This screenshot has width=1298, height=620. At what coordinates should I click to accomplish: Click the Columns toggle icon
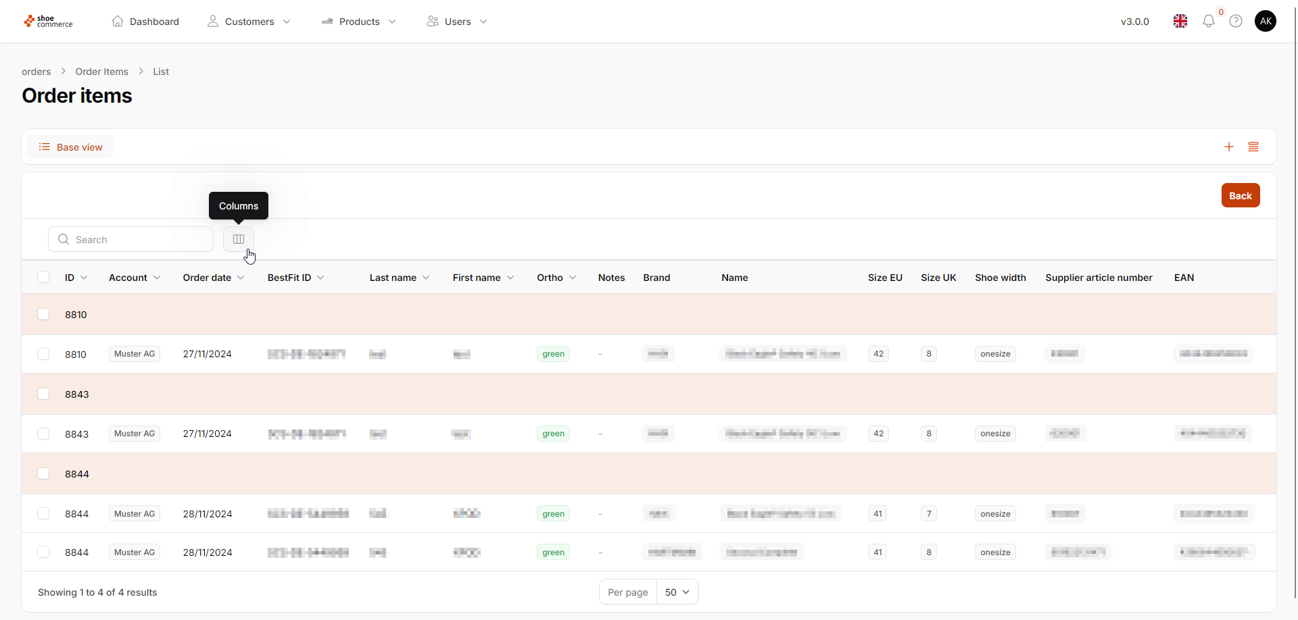[x=239, y=239]
